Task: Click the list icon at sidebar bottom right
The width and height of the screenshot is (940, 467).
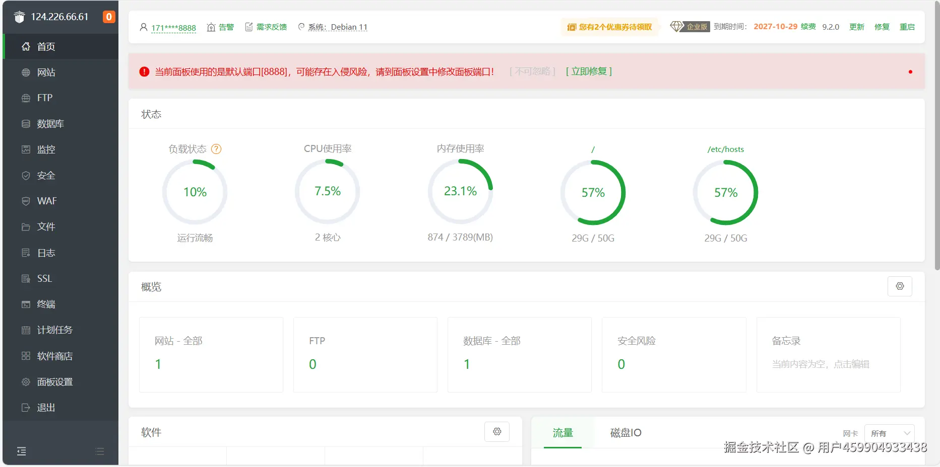Action: point(100,451)
